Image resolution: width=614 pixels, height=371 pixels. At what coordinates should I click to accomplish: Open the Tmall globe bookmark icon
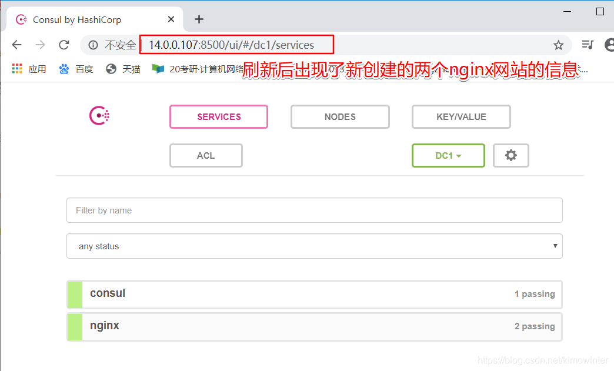111,69
